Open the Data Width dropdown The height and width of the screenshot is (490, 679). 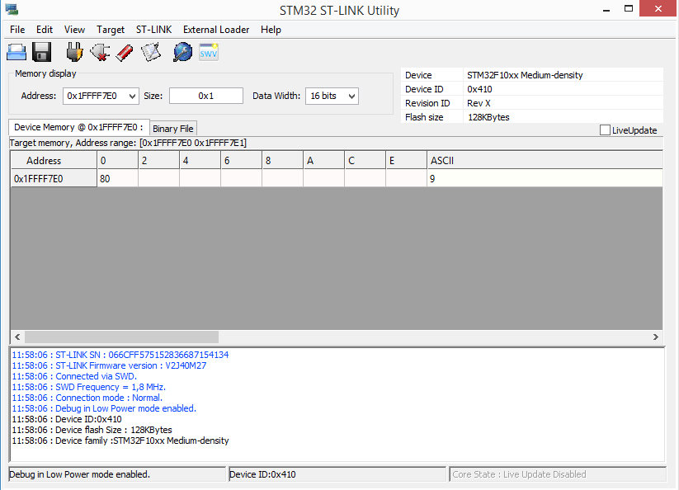tap(351, 96)
